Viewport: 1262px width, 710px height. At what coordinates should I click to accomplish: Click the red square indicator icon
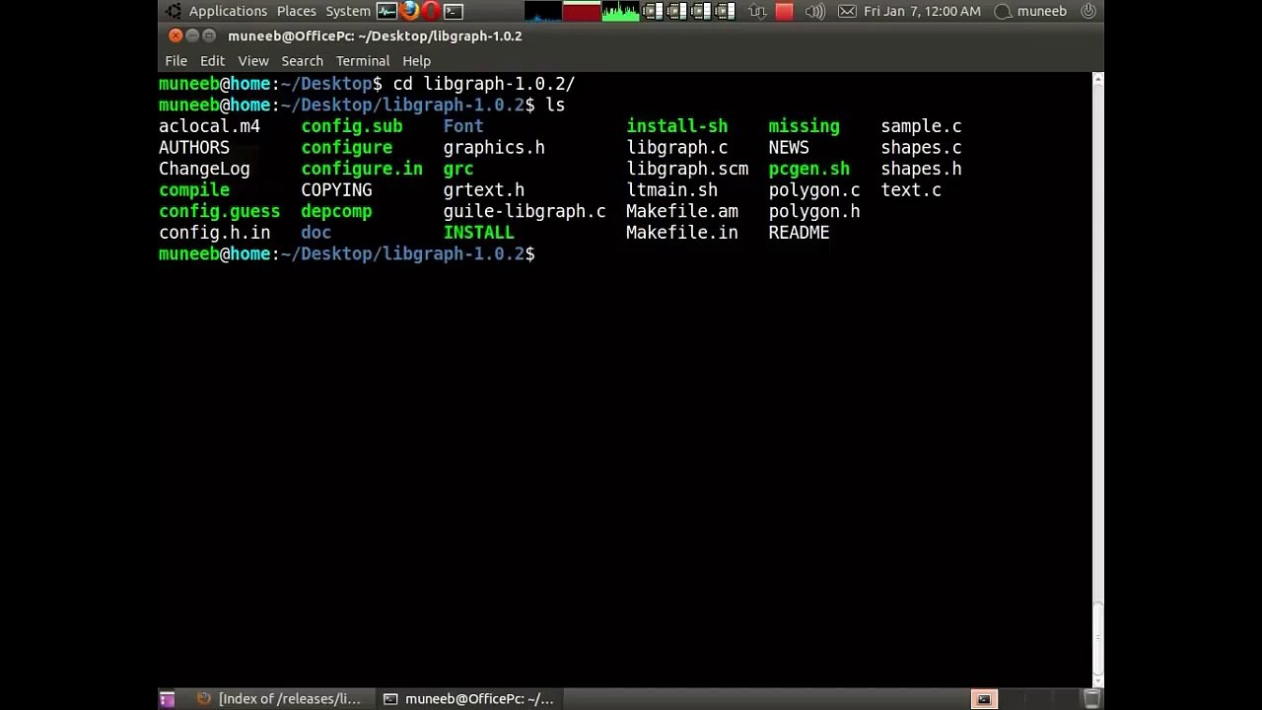(x=784, y=11)
